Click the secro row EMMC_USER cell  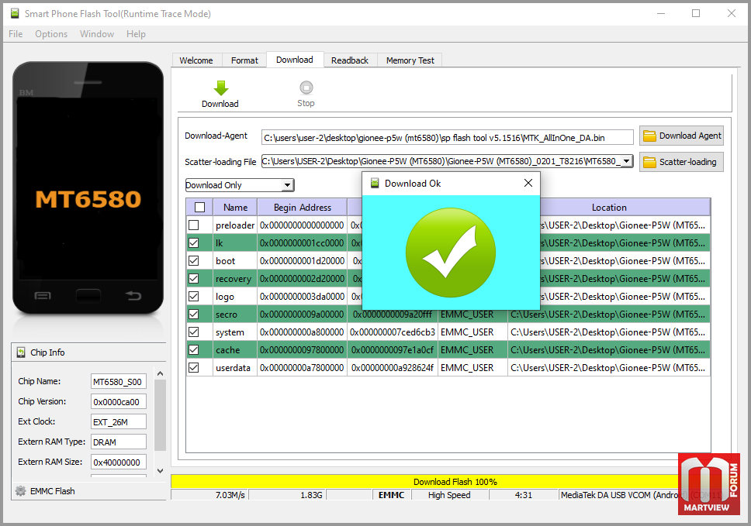[472, 315]
